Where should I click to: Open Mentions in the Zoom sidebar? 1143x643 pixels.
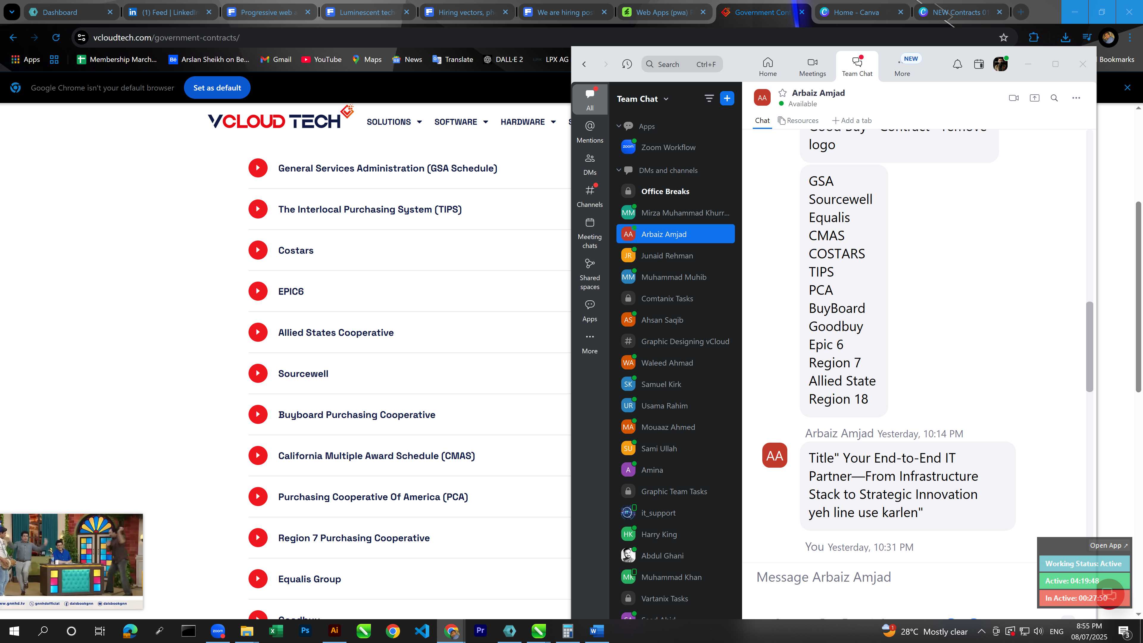[590, 132]
